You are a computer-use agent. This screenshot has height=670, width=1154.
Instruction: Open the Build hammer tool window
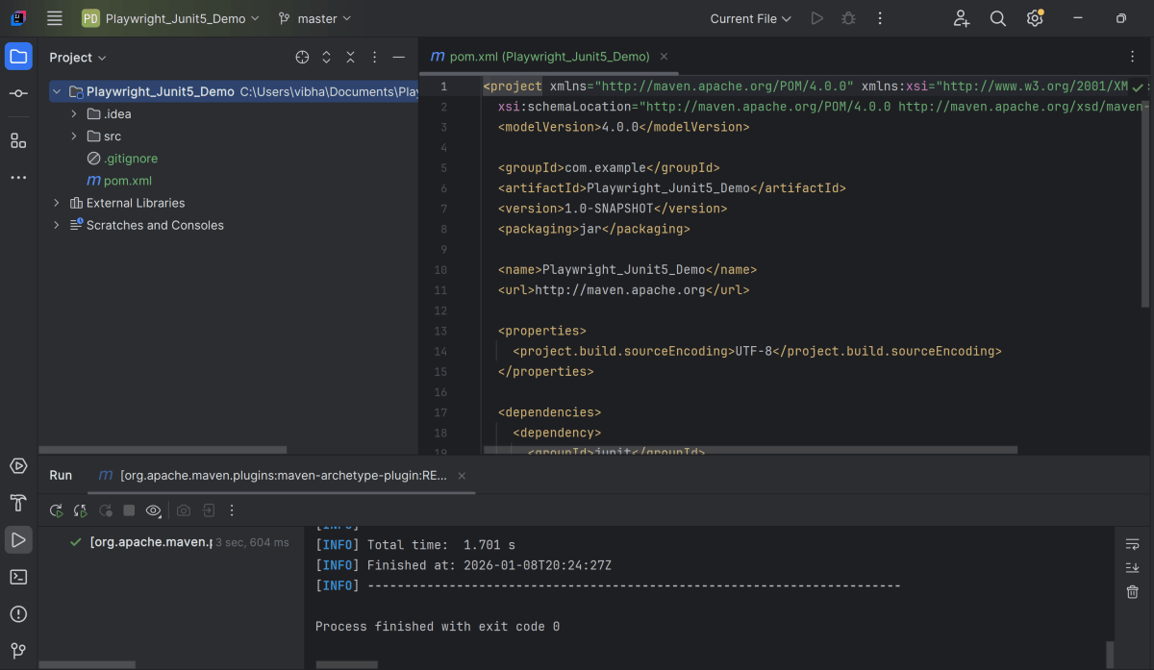18,503
